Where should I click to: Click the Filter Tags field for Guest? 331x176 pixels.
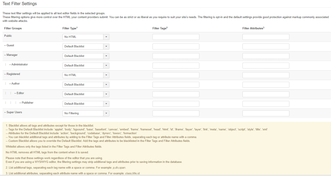pyautogui.click(x=176, y=47)
